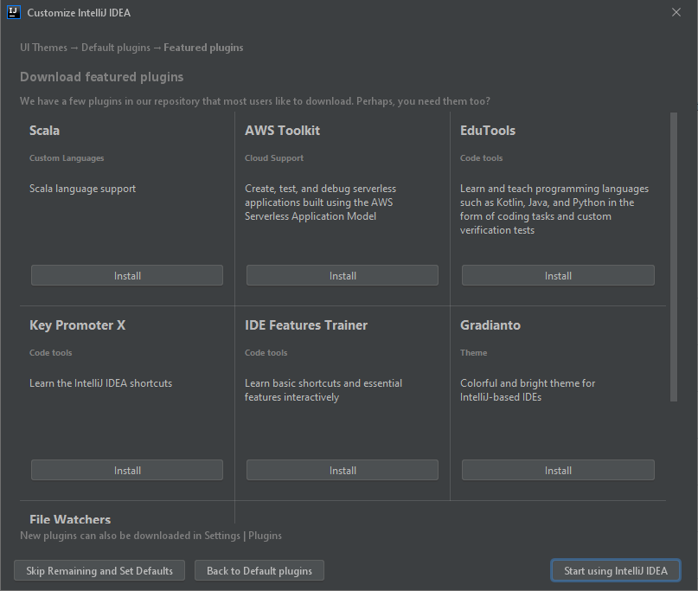This screenshot has height=591, width=698.
Task: Click the Code tools label under Key Promoter X
Action: (51, 353)
